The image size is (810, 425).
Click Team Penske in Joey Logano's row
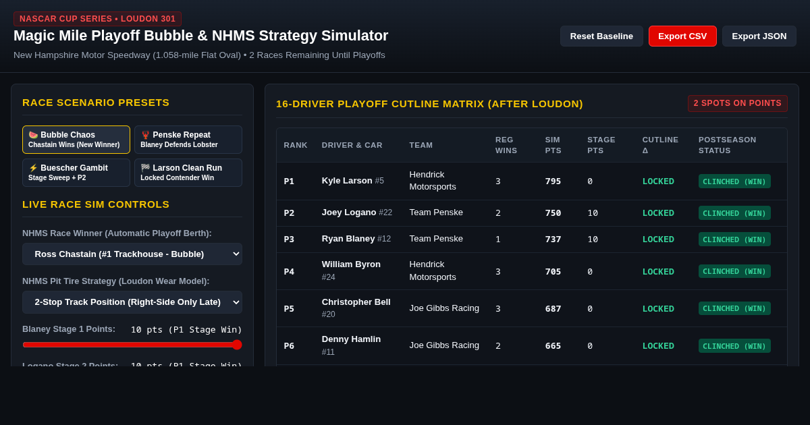pos(436,213)
